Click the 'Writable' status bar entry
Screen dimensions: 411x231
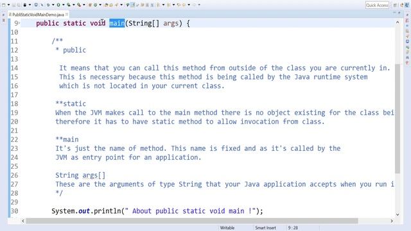[x=227, y=228]
